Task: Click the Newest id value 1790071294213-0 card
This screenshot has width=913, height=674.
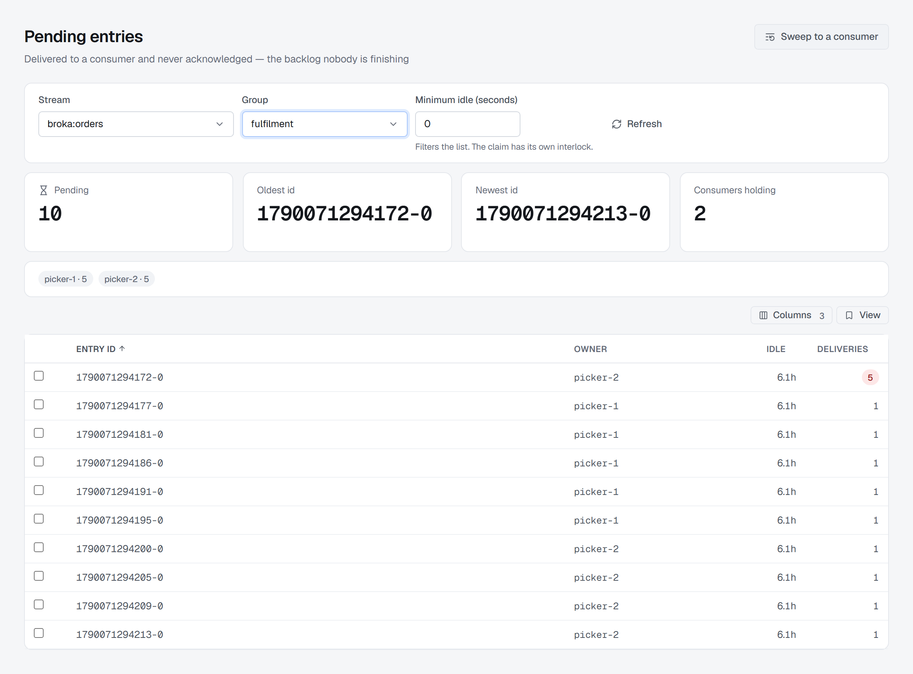Action: click(x=566, y=212)
